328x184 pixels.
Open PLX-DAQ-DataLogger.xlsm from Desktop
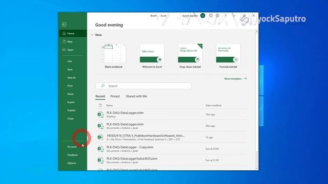(171, 114)
